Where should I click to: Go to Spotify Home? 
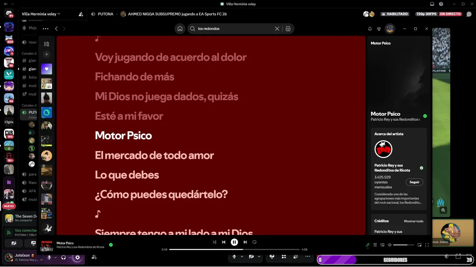(180, 29)
